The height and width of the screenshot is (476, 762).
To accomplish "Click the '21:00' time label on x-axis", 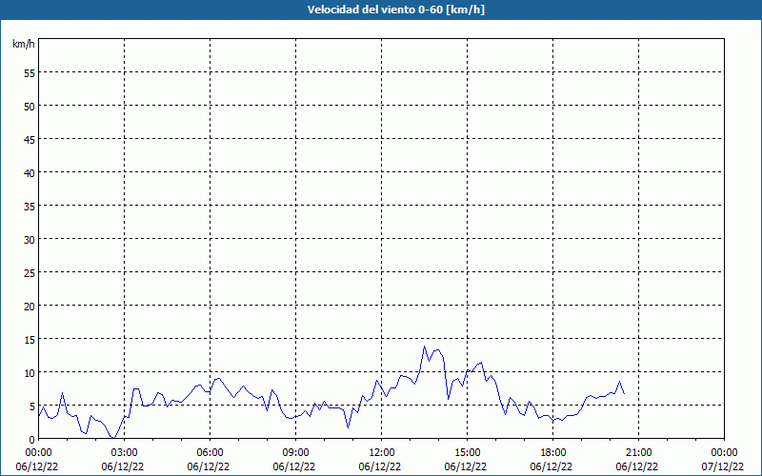I will point(638,453).
